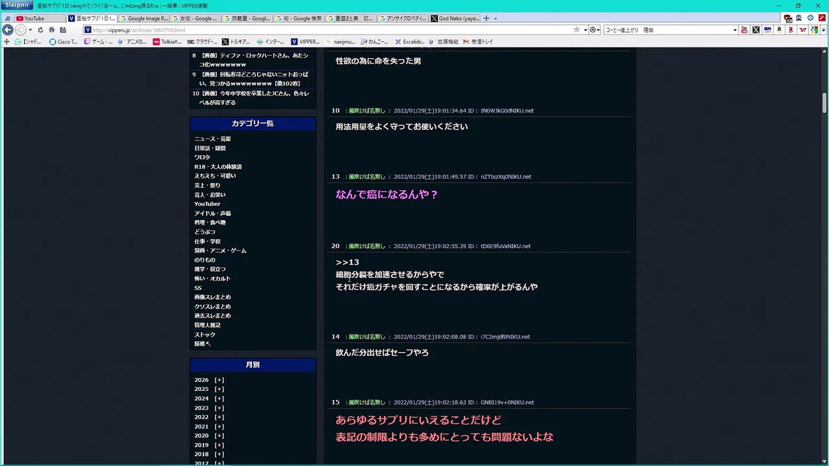Switch to the アンサイクロペディア tab
Screen dimensions: 829x466
pyautogui.click(x=403, y=18)
